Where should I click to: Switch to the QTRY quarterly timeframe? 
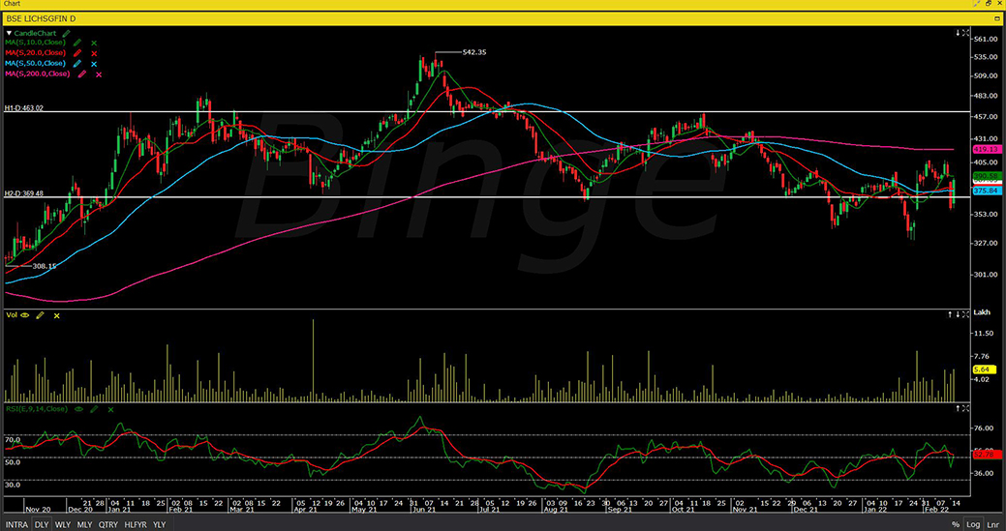click(x=107, y=524)
